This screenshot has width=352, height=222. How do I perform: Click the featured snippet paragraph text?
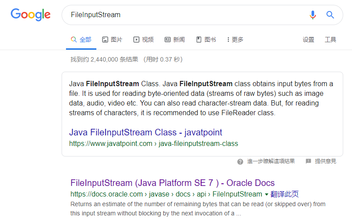[x=201, y=98]
